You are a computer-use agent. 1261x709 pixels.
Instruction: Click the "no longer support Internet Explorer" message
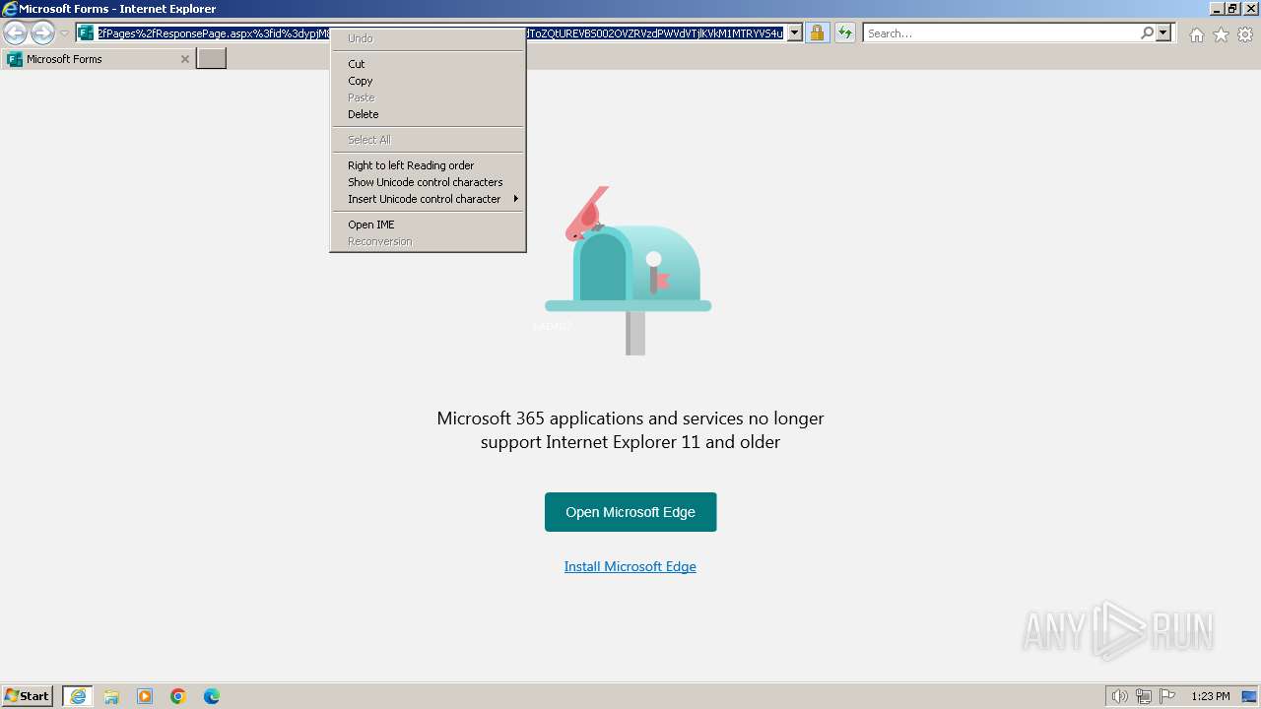[630, 430]
